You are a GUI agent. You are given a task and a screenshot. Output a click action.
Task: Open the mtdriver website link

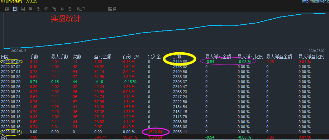click(315, 1)
